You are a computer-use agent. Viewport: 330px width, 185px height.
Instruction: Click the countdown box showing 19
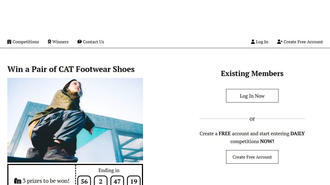pyautogui.click(x=134, y=181)
